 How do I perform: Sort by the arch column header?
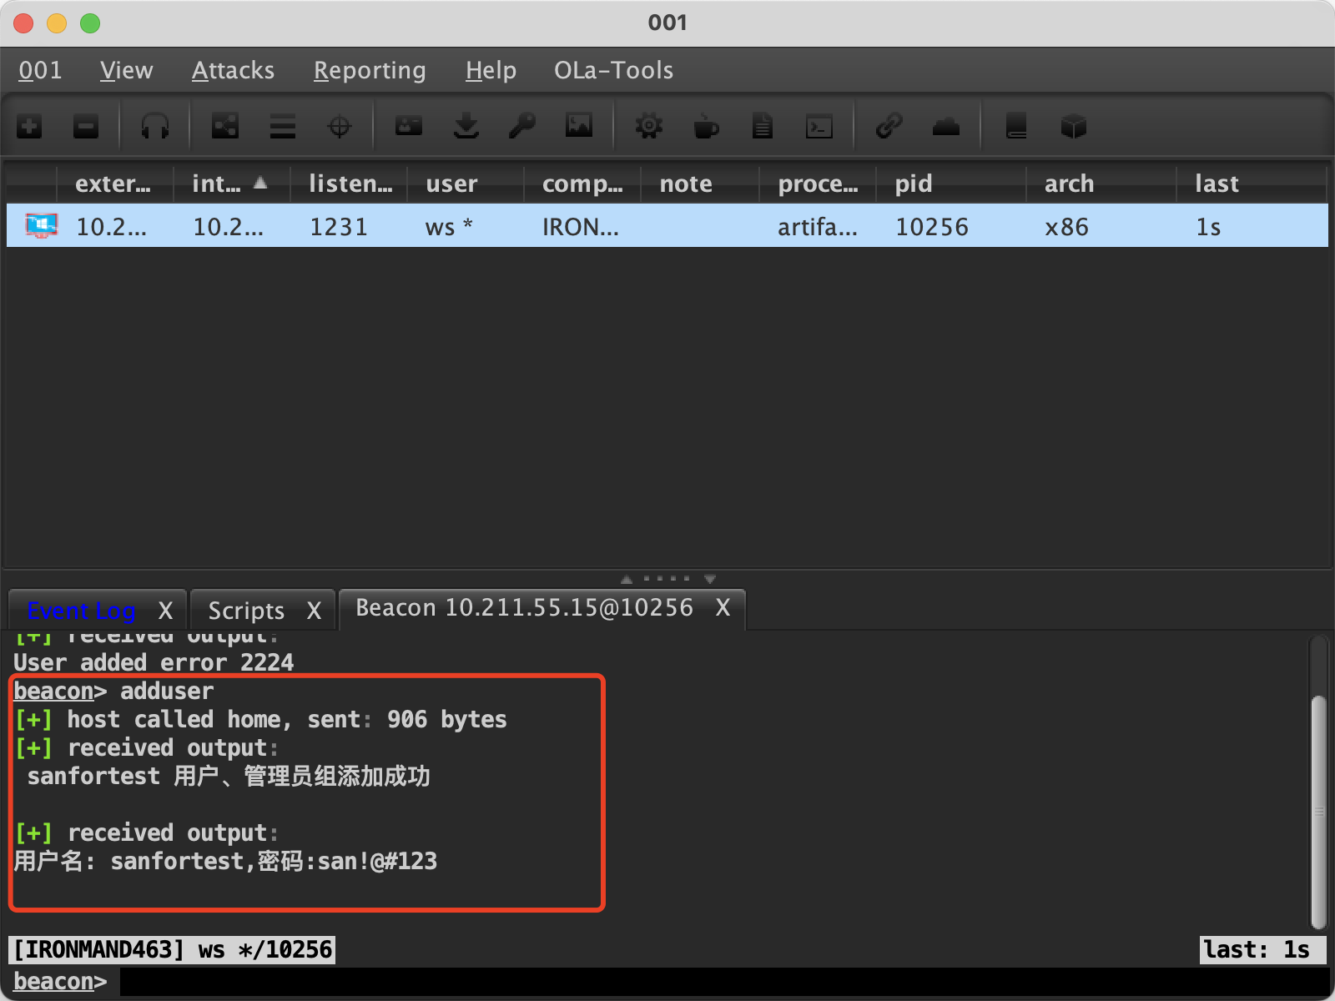1101,184
